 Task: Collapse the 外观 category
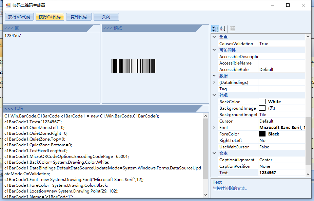click(214, 95)
